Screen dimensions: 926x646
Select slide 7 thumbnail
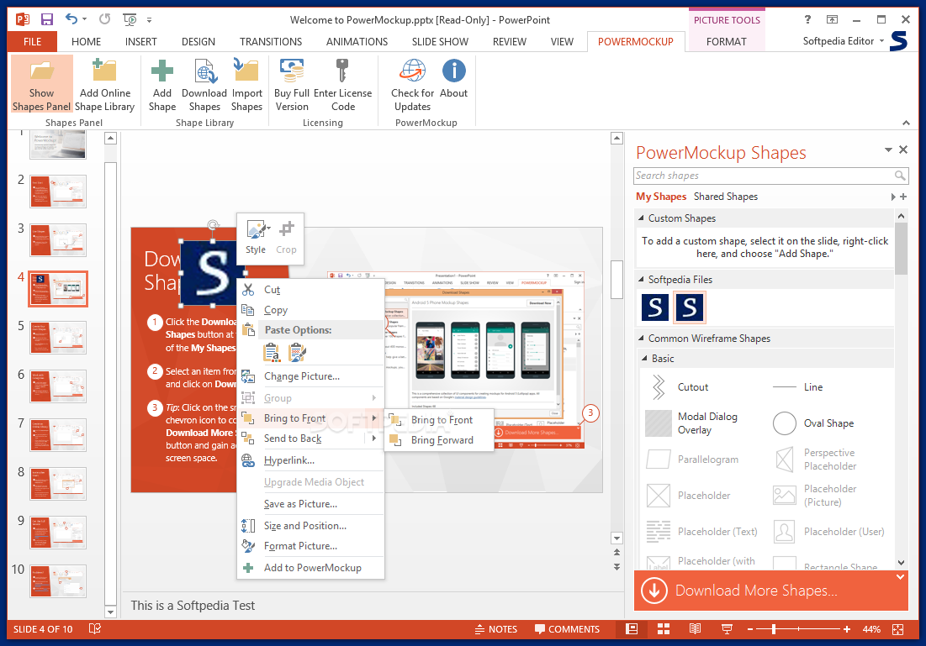pyautogui.click(x=58, y=435)
